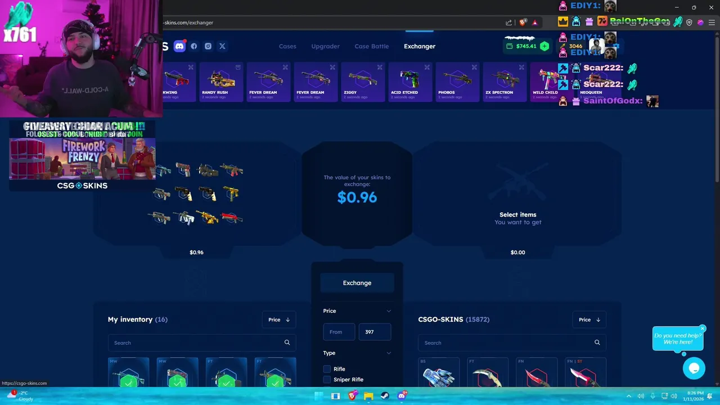Open CSGO-SKINS Price sort dropdown
This screenshot has height=405, width=720.
point(589,319)
